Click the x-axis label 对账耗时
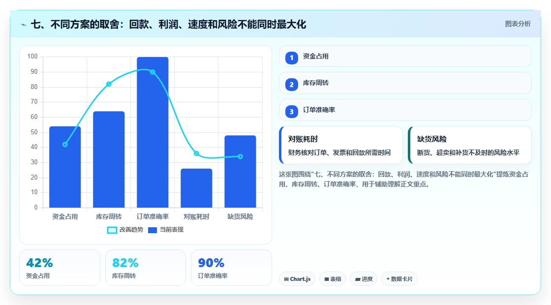Viewport: 551px width, 305px height. 196,216
